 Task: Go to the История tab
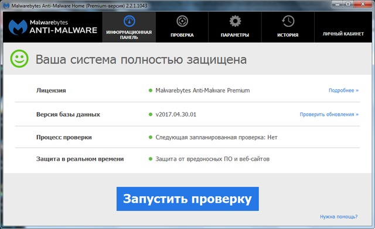(x=288, y=27)
